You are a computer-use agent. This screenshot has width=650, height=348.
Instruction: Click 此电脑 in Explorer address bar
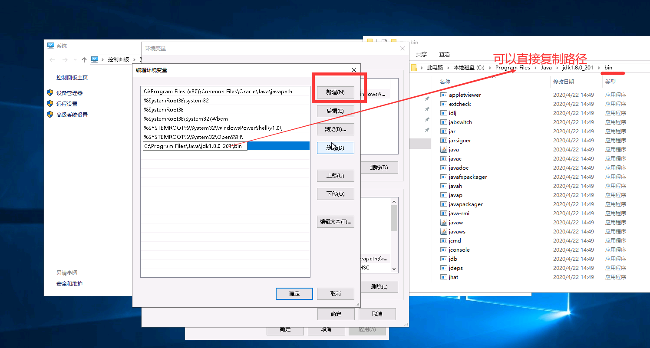435,68
